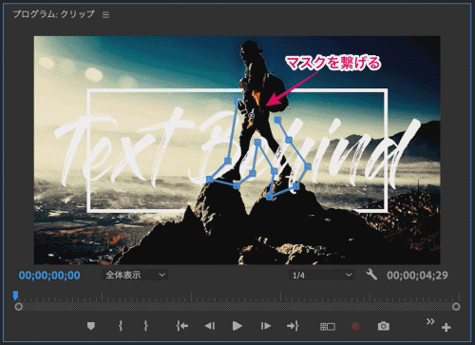The height and width of the screenshot is (345, 475).
Task: Open the button editor plus icon
Action: [446, 327]
